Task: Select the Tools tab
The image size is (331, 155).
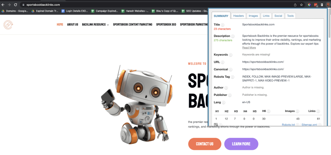Action: (290, 16)
